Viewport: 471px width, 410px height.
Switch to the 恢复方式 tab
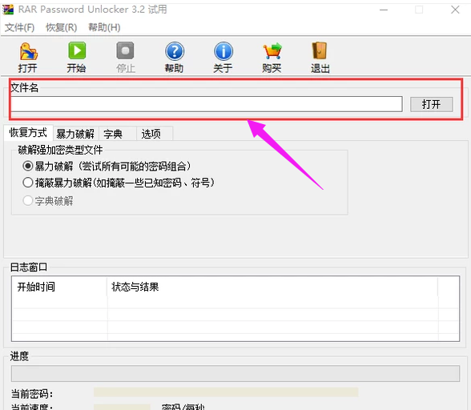[28, 132]
